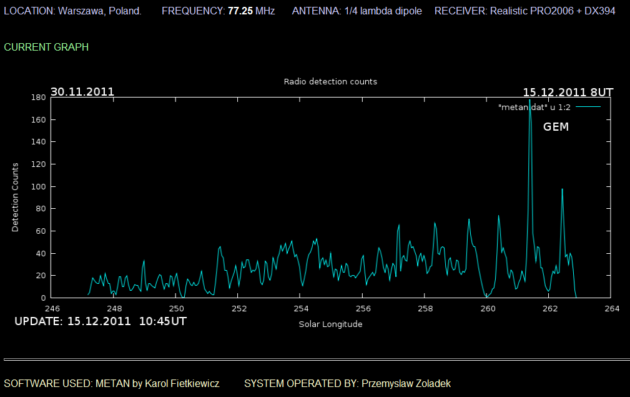Click the 180 tick on the y-axis
Image resolution: width=630 pixels, height=397 pixels.
tap(39, 98)
